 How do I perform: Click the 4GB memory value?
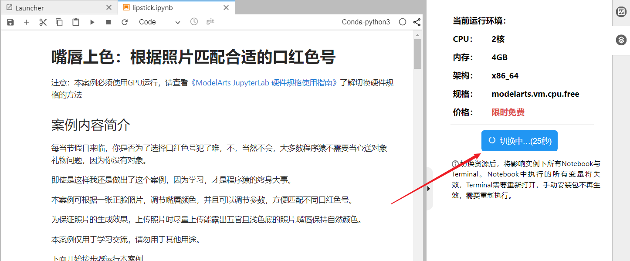click(x=499, y=58)
